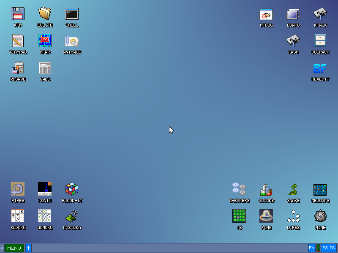Open the green MENU button
Image resolution: width=338 pixels, height=253 pixels.
(14, 248)
